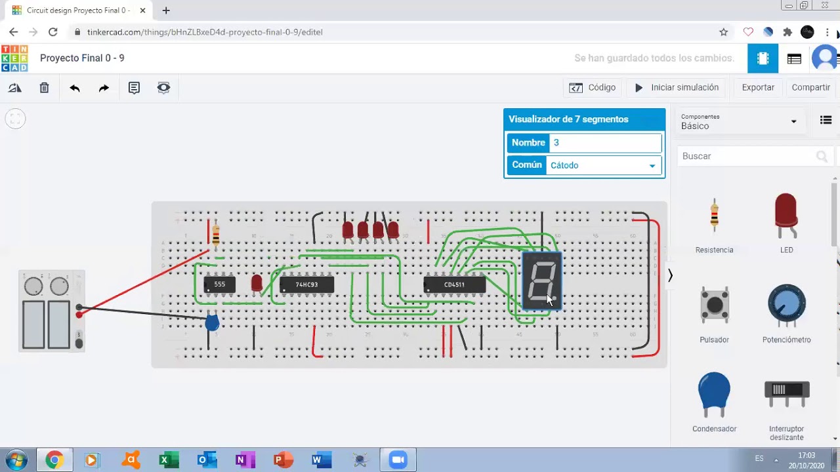Toggle component list view icon
Viewport: 840px width, 472px height.
[x=826, y=120]
